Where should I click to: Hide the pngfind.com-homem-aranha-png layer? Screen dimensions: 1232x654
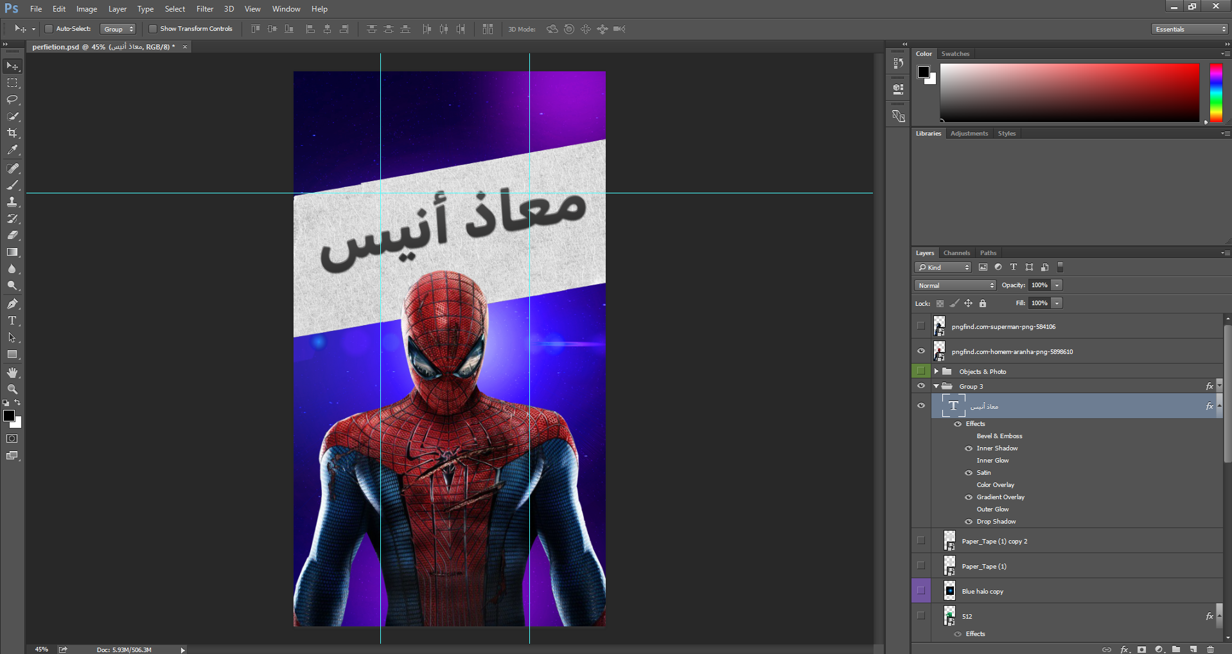point(921,351)
